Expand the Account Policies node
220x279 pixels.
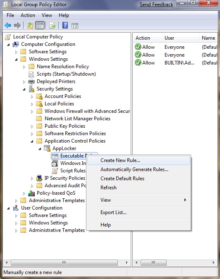coord(32,97)
